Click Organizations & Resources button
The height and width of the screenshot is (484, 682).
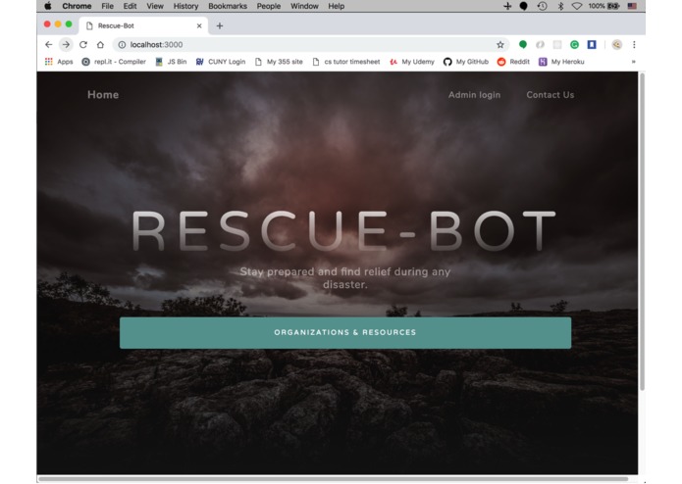pos(345,332)
